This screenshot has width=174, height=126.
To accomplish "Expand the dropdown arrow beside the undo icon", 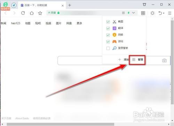I will coord(164,13).
